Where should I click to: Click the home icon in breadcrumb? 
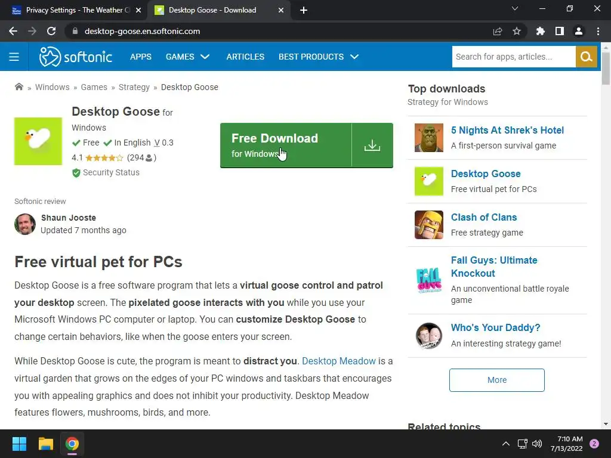(18, 87)
